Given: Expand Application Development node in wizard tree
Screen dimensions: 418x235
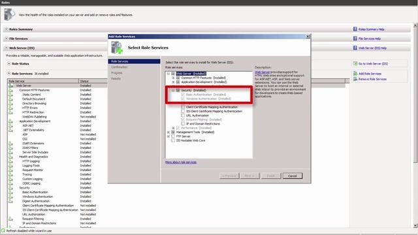Looking at the screenshot, I should tap(173, 82).
